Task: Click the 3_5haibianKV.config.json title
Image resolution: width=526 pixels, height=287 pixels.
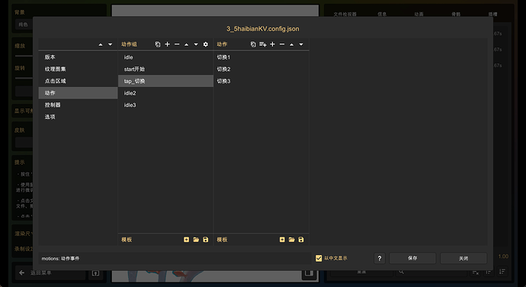Action: pyautogui.click(x=263, y=29)
